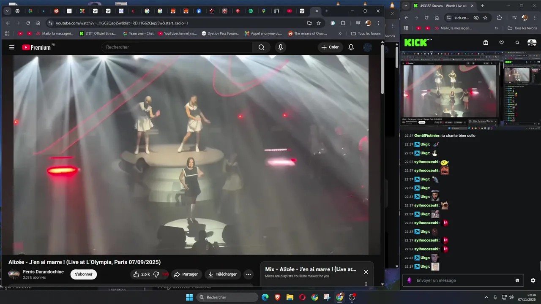541x304 pixels.
Task: Click the Télécharger download button
Action: (x=223, y=274)
